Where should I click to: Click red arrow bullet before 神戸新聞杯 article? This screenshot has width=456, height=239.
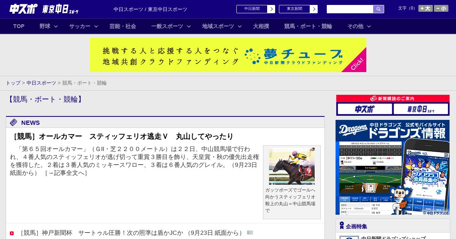(12, 233)
